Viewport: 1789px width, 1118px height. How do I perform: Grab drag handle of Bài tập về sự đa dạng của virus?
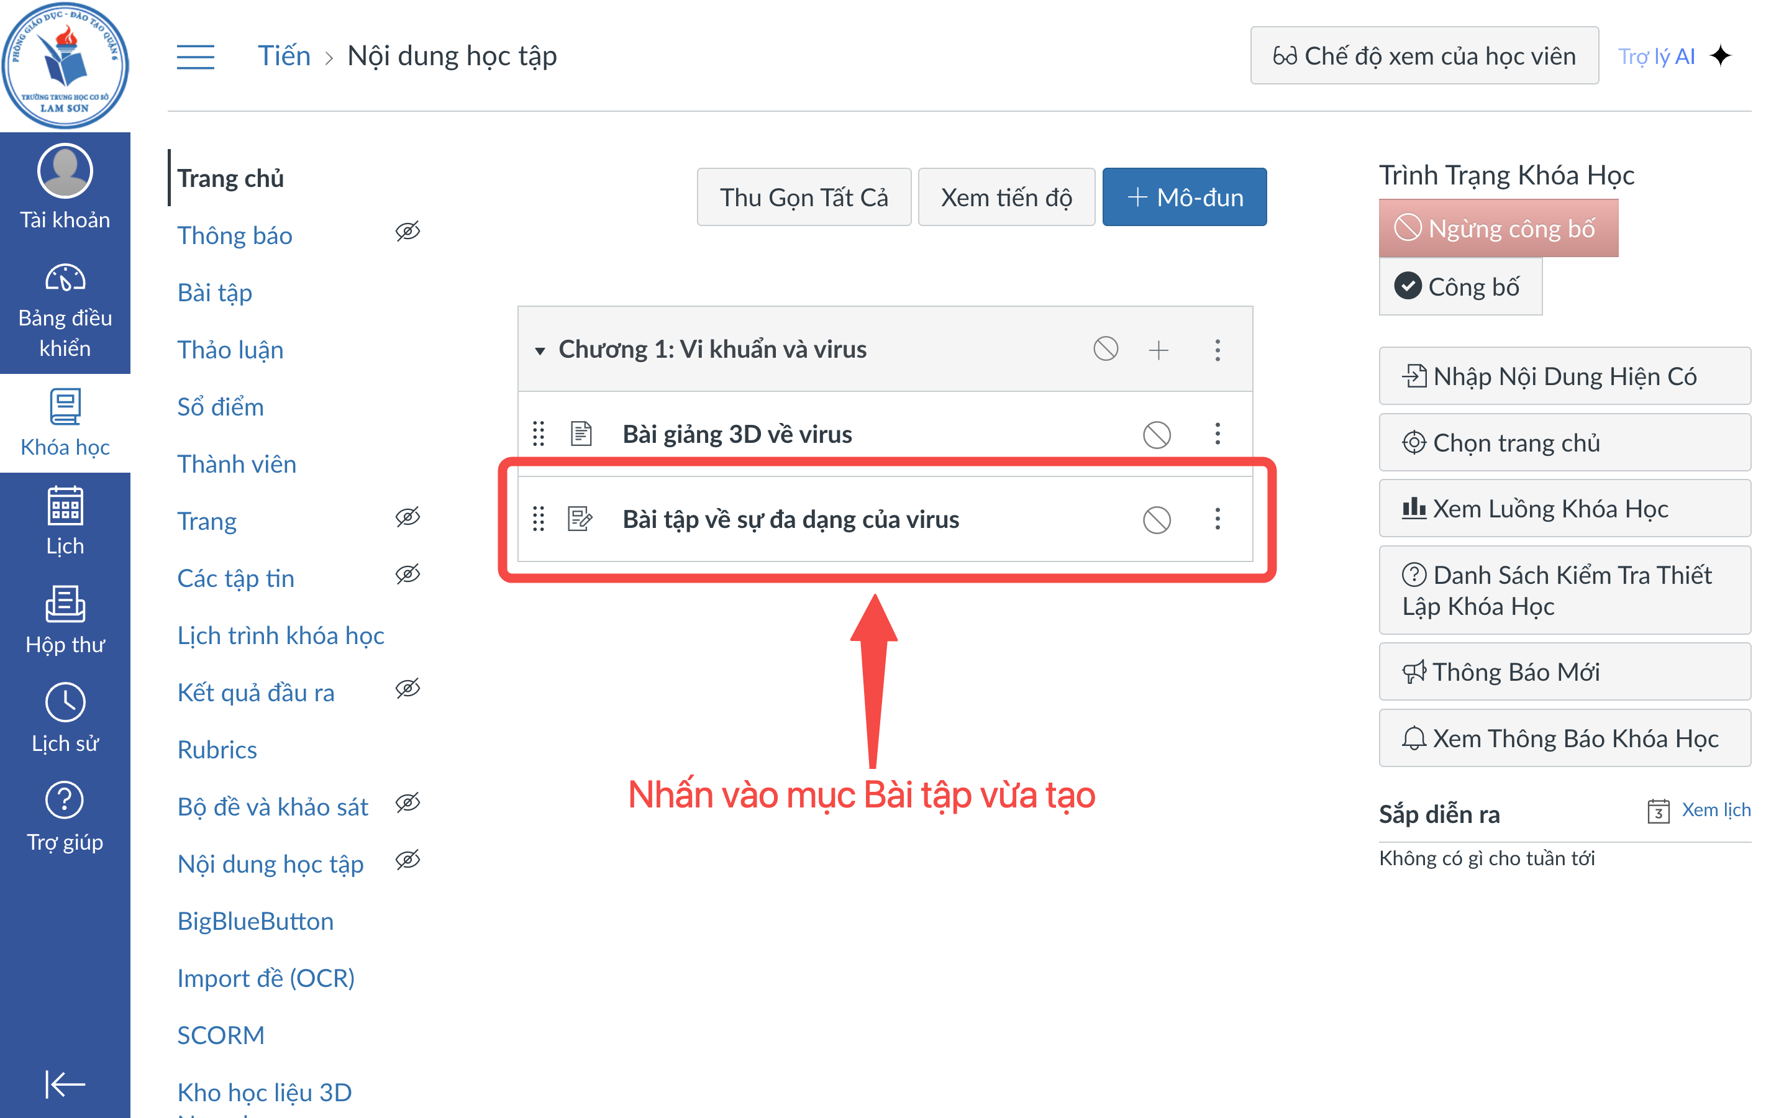(539, 519)
